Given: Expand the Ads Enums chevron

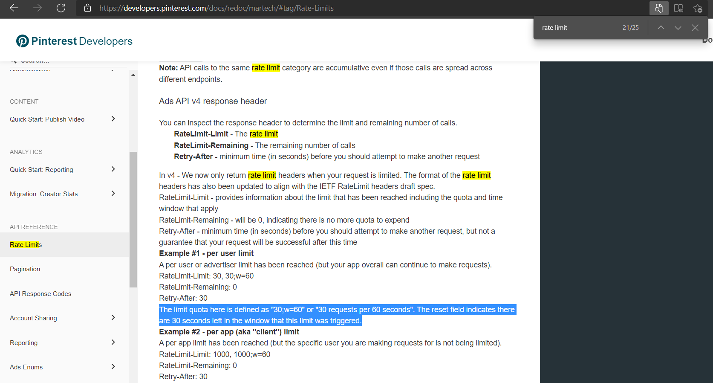Looking at the screenshot, I should tap(113, 367).
